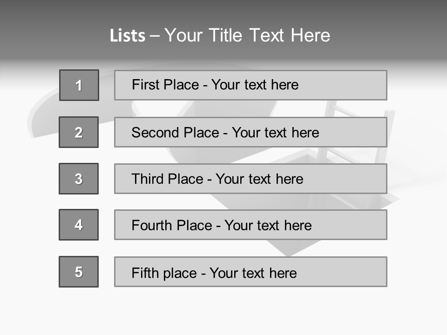Select the number 3 box
The width and height of the screenshot is (447, 335).
(79, 179)
